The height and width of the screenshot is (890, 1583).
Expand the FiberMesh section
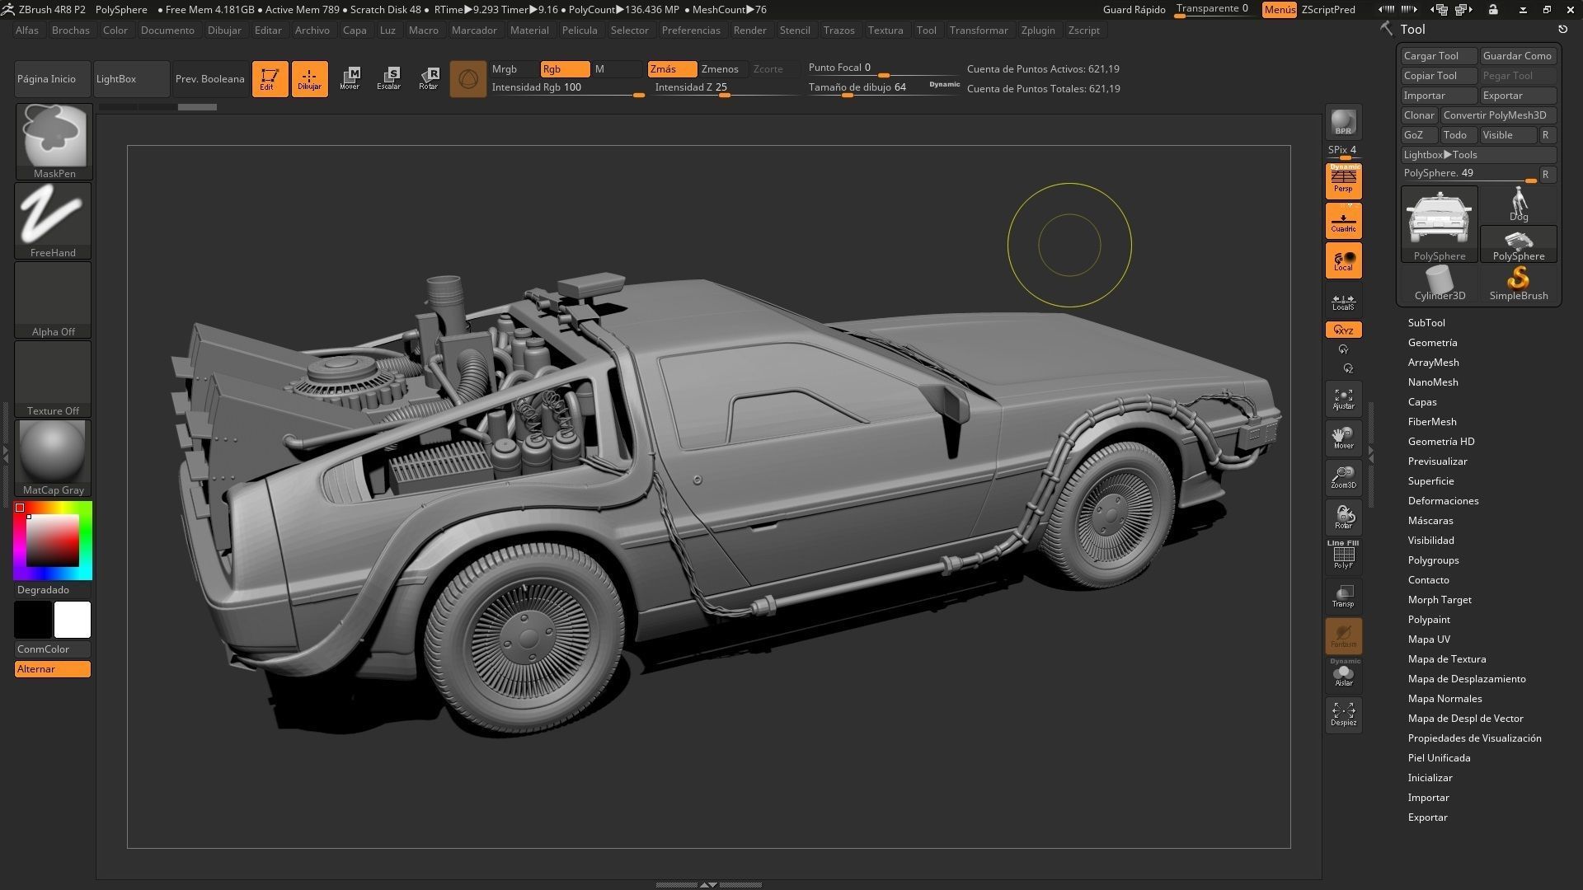[1432, 422]
